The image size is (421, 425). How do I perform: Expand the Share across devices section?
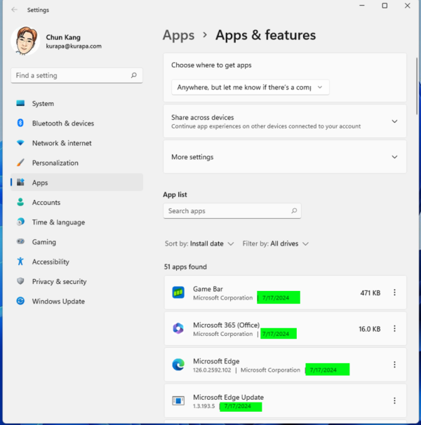(285, 121)
